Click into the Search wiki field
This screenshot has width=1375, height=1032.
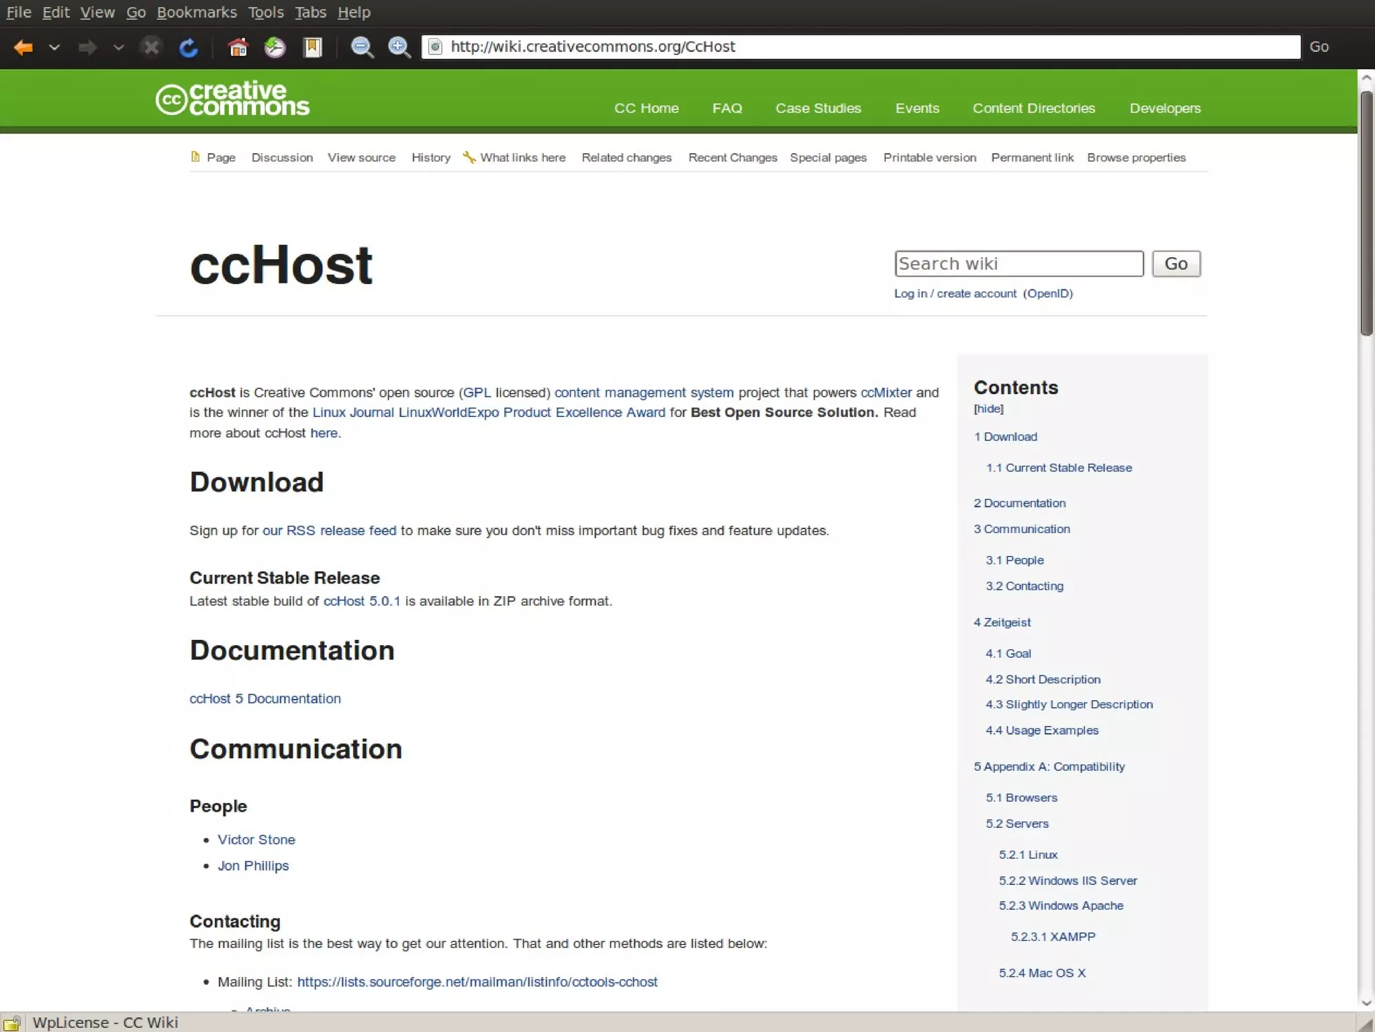1018,264
